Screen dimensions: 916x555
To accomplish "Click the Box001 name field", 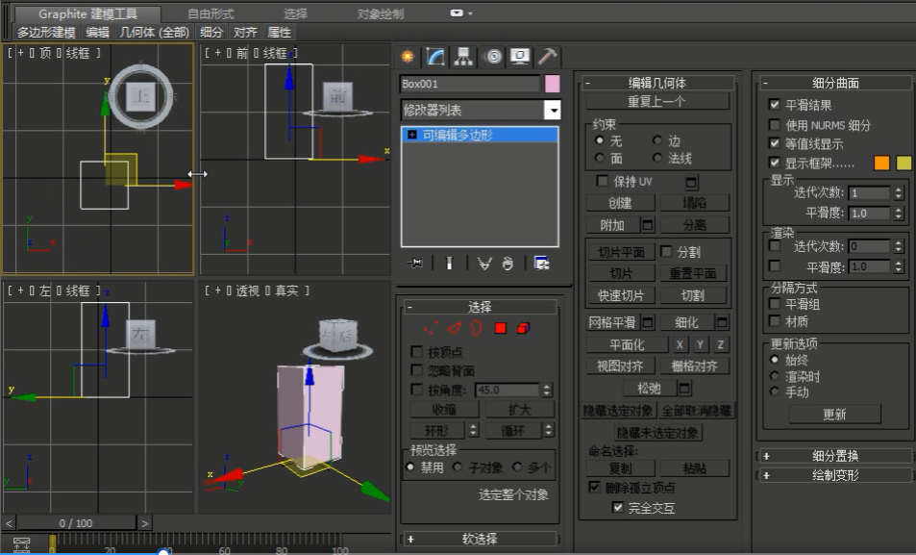I will 471,85.
